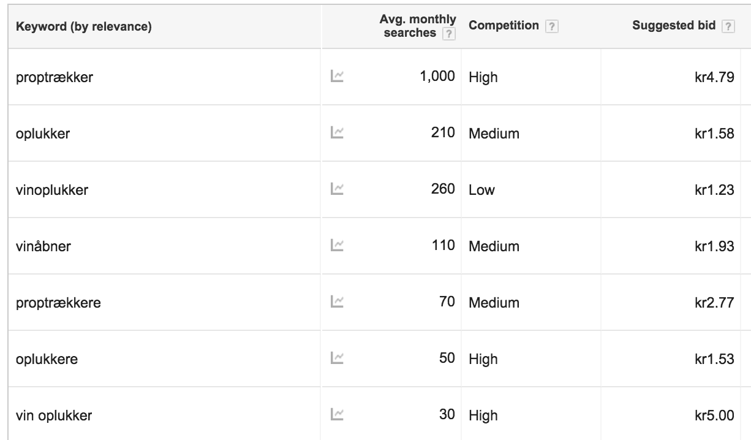Open trend chart icon for oplukker
The image size is (751, 440).
coord(336,133)
